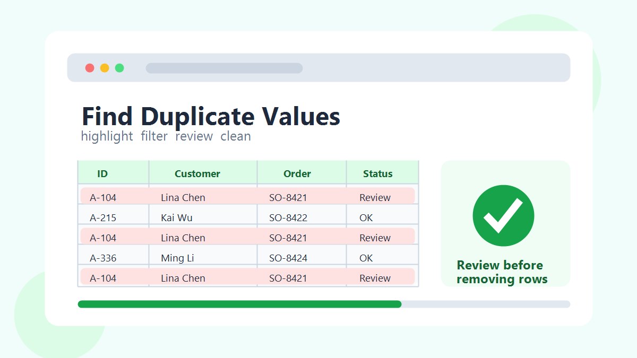Click the SO-8424 order cell
Screen dimensions: 637x358
[288, 258]
